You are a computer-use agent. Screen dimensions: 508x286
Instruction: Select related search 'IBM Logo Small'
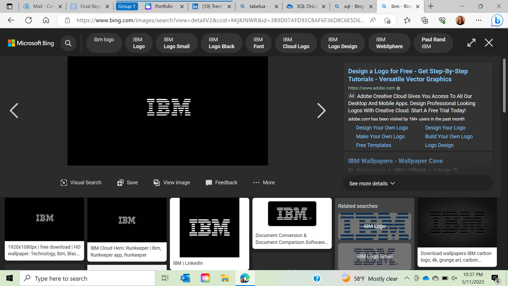[x=375, y=257]
